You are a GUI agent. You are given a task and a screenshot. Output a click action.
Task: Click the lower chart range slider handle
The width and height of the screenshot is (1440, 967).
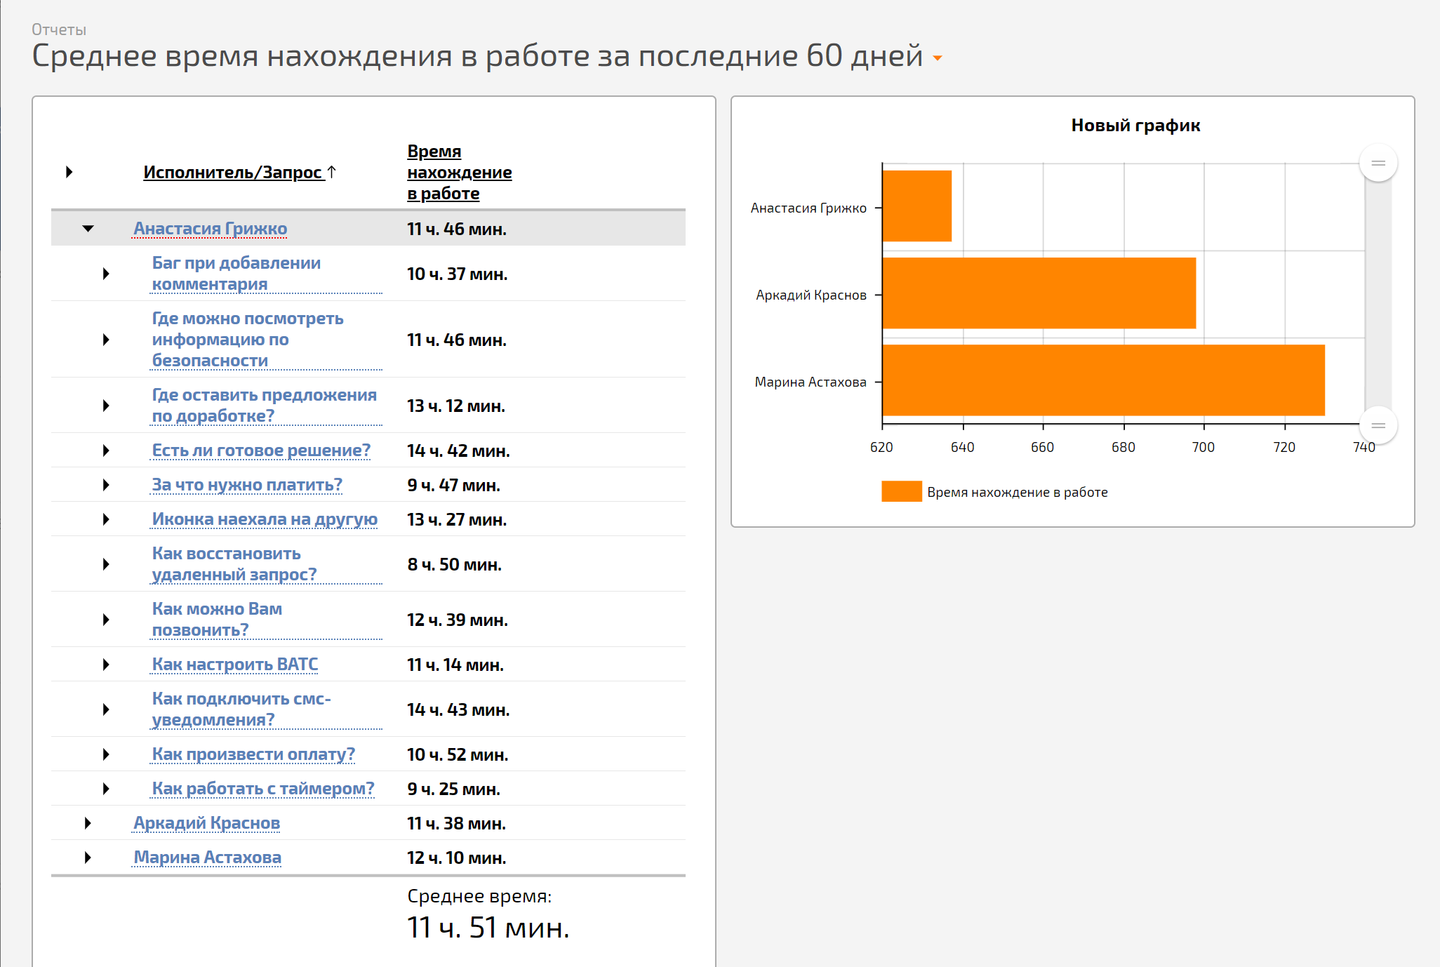[1378, 425]
